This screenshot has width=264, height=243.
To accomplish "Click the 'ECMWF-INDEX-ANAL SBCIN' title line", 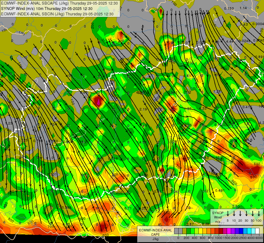I will [57, 14].
